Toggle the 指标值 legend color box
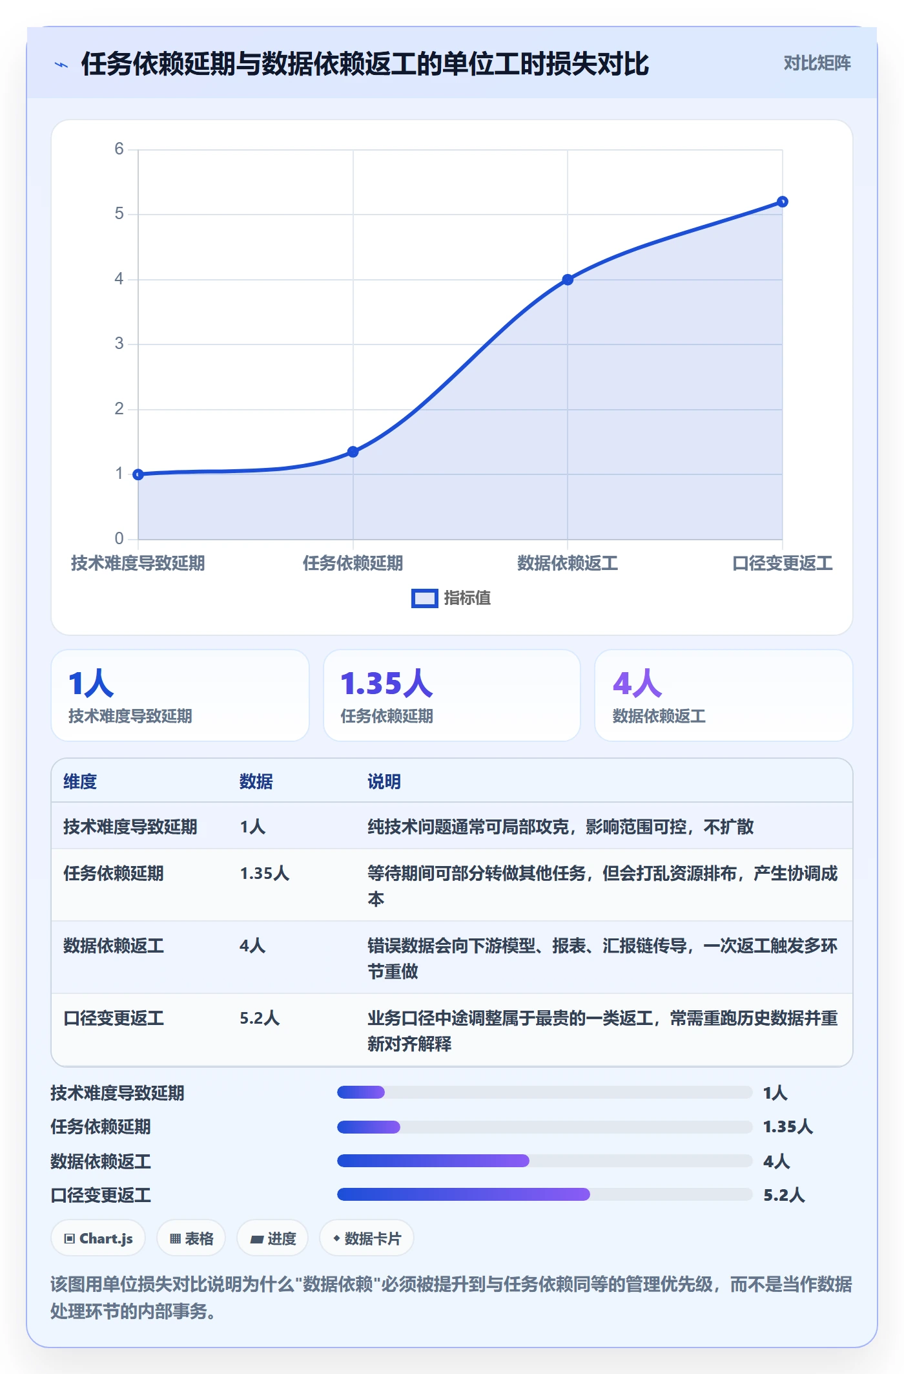Viewport: 904px width, 1374px height. click(x=424, y=598)
